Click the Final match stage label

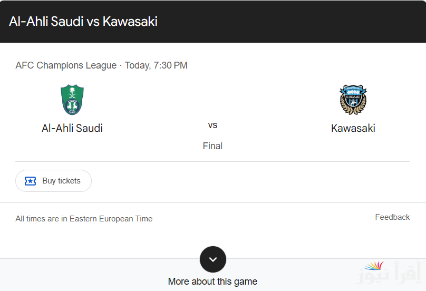tap(212, 146)
